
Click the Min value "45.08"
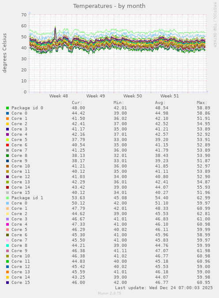pos(120,198)
